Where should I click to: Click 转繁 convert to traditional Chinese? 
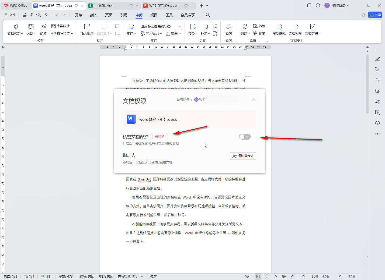259,26
